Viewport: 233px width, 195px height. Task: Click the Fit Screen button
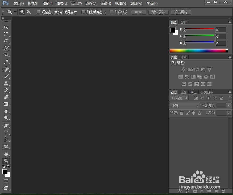point(158,12)
